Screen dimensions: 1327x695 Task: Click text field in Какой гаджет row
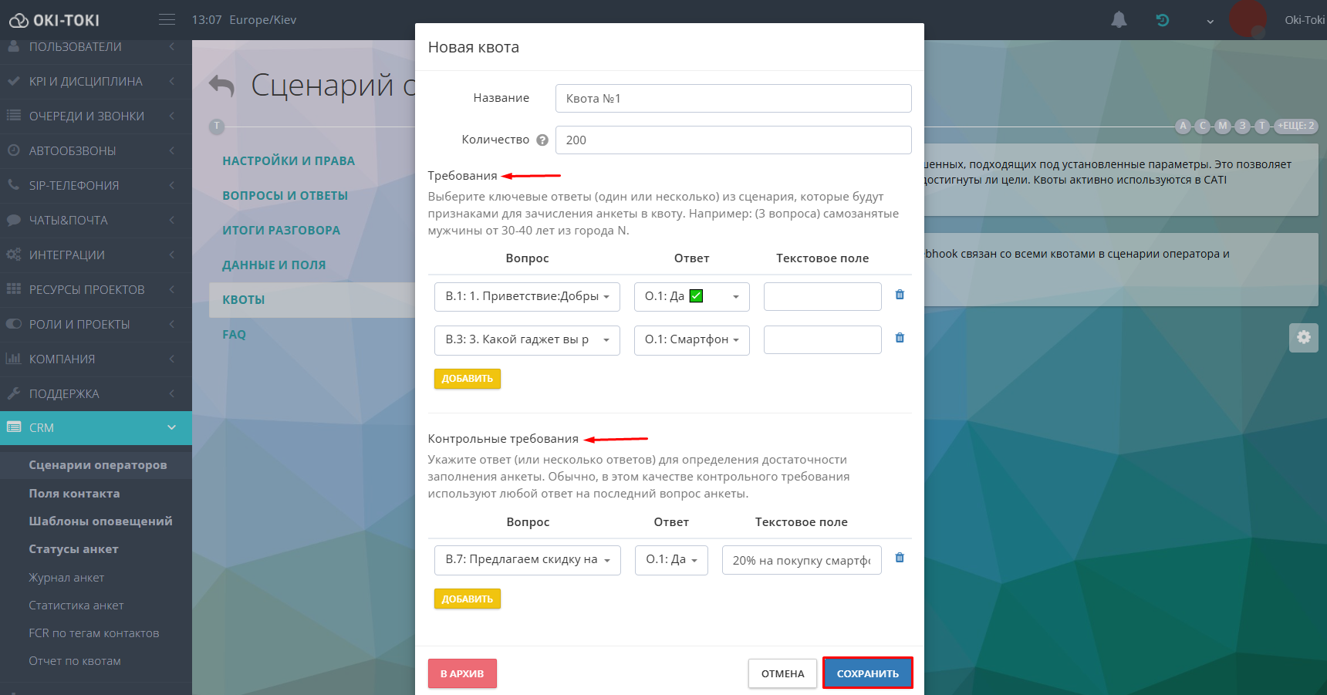822,340
